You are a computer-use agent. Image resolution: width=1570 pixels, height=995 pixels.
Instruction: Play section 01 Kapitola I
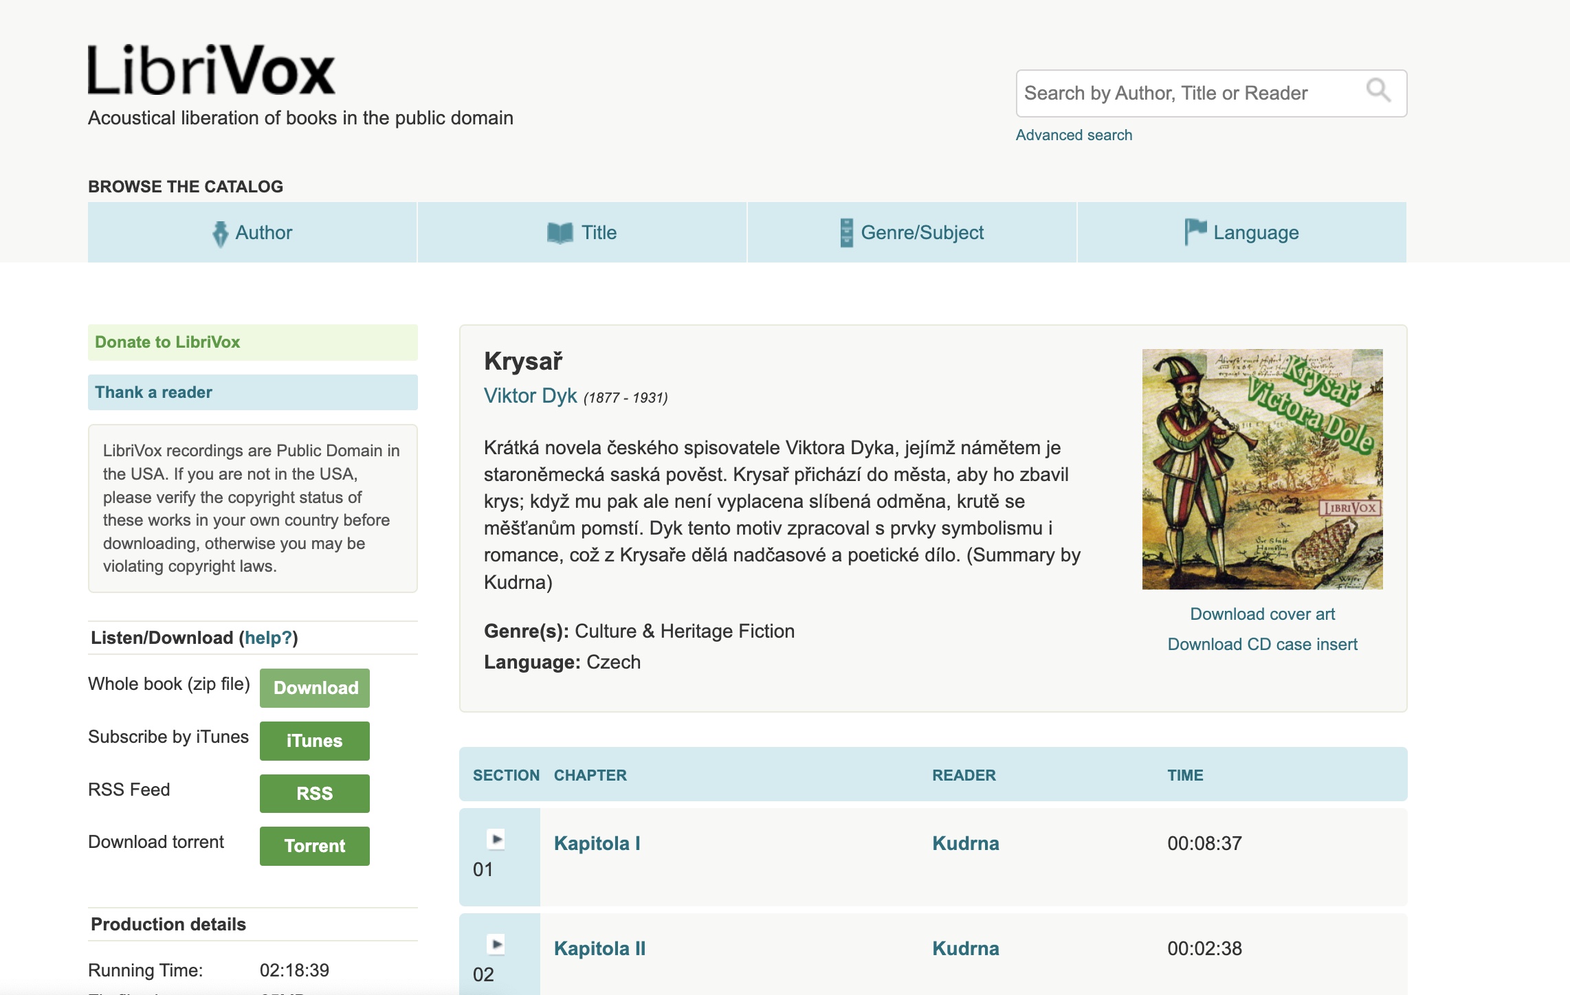click(496, 839)
